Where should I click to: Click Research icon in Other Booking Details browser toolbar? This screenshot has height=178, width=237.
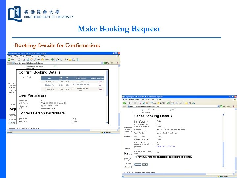pos(190,103)
